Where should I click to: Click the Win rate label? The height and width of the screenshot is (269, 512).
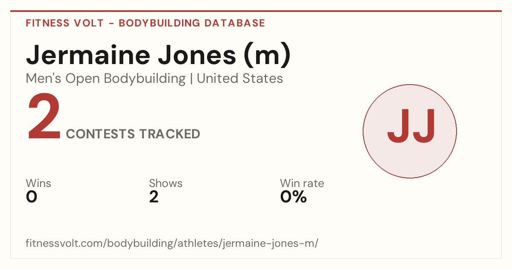pyautogui.click(x=302, y=184)
